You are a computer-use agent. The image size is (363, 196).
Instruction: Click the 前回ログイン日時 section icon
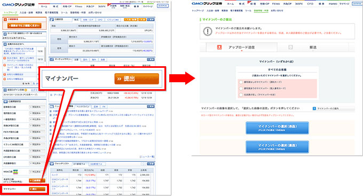pyautogui.click(x=5, y=90)
